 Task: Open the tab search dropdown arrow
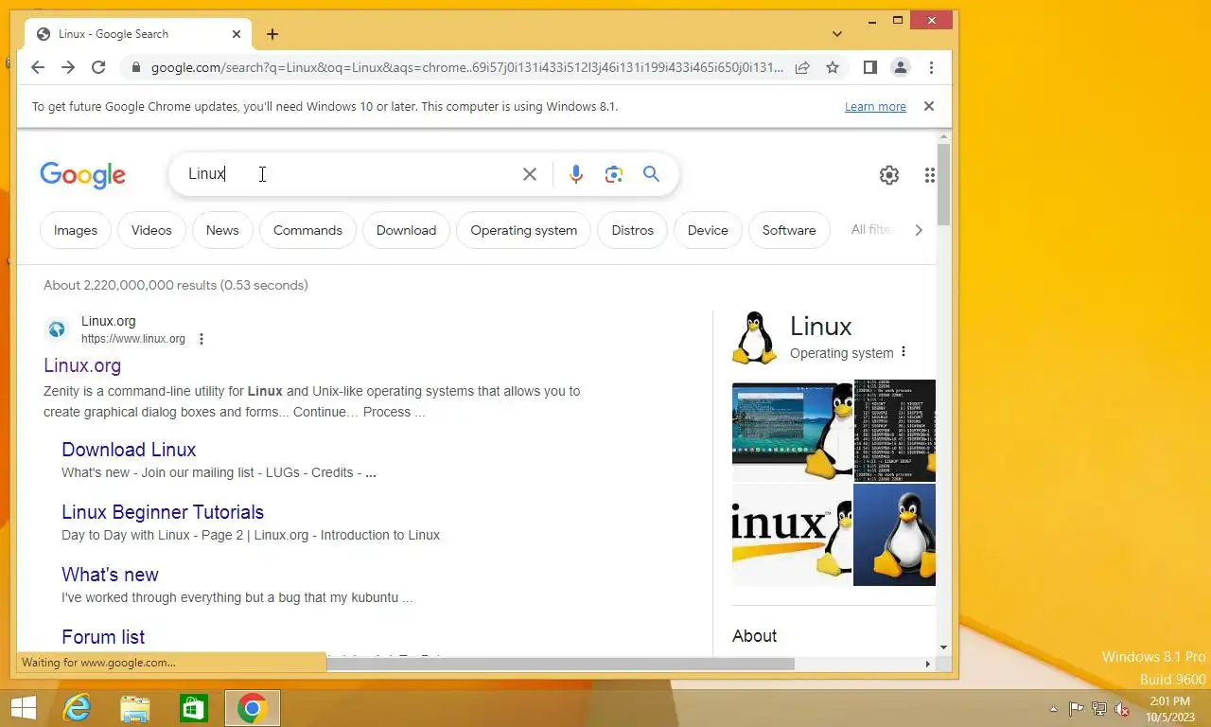tap(837, 34)
